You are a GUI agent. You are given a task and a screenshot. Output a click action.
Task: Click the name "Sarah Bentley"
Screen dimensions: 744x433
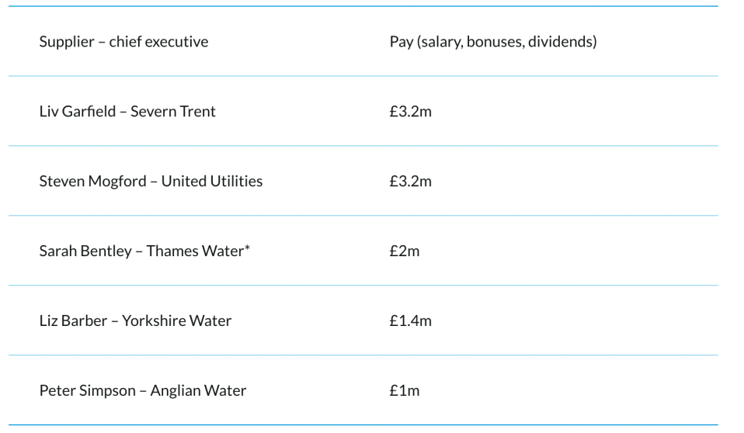point(85,251)
